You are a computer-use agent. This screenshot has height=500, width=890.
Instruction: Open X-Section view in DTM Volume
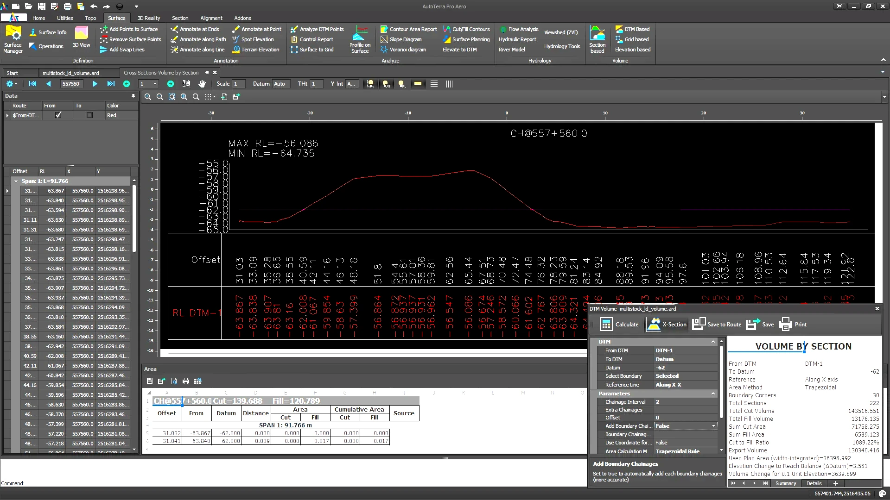(x=667, y=325)
